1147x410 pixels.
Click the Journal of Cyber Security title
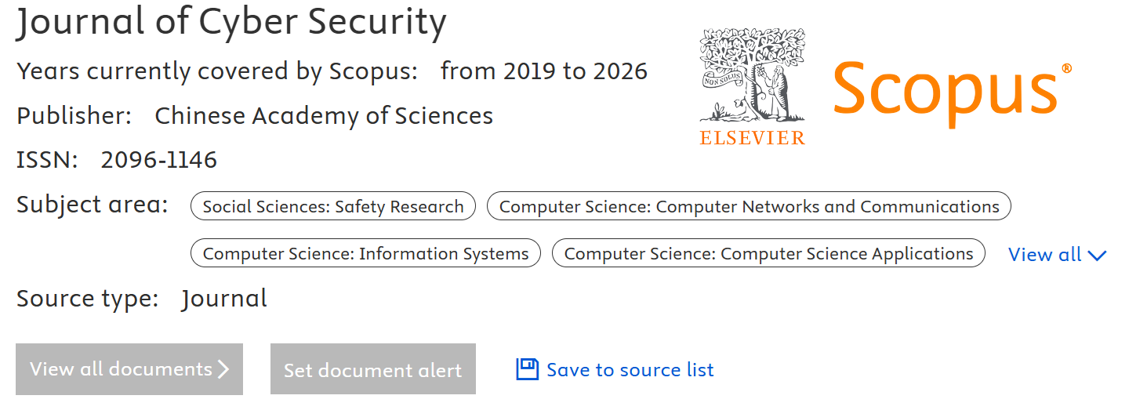pyautogui.click(x=231, y=23)
